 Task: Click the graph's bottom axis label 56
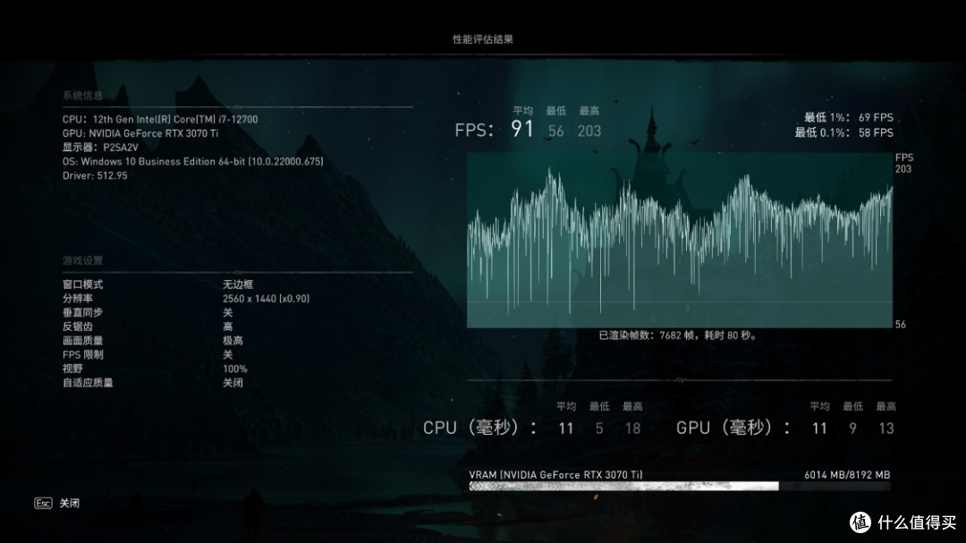click(x=901, y=324)
